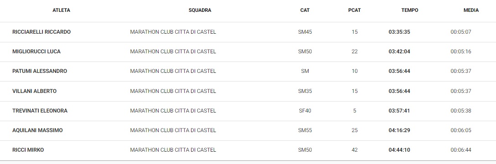Viewport: 496px width, 164px height.
Task: Open TREVINATI ELEONORA's details
Action: [x=40, y=111]
